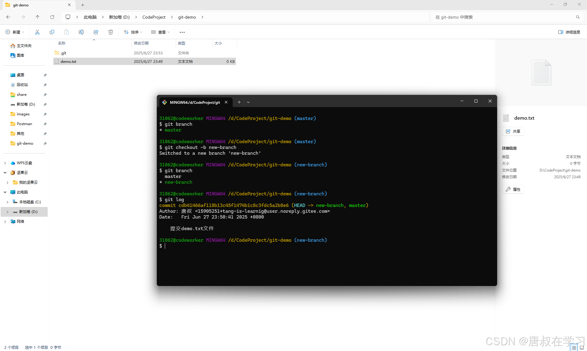The width and height of the screenshot is (587, 351).
Task: Refresh the current folder view
Action: tap(52, 17)
